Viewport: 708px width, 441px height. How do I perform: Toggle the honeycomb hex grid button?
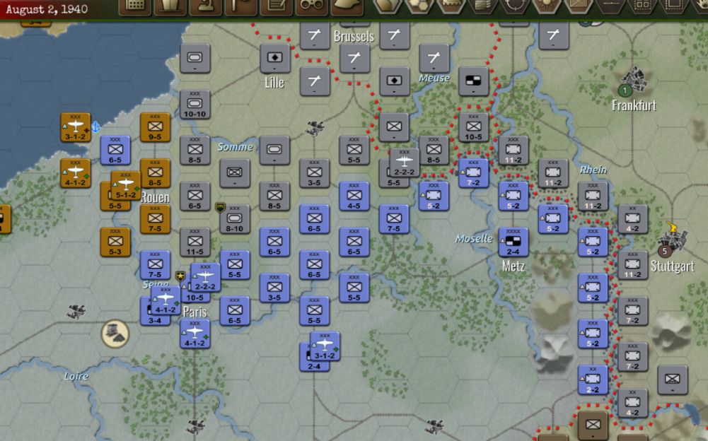coord(419,6)
